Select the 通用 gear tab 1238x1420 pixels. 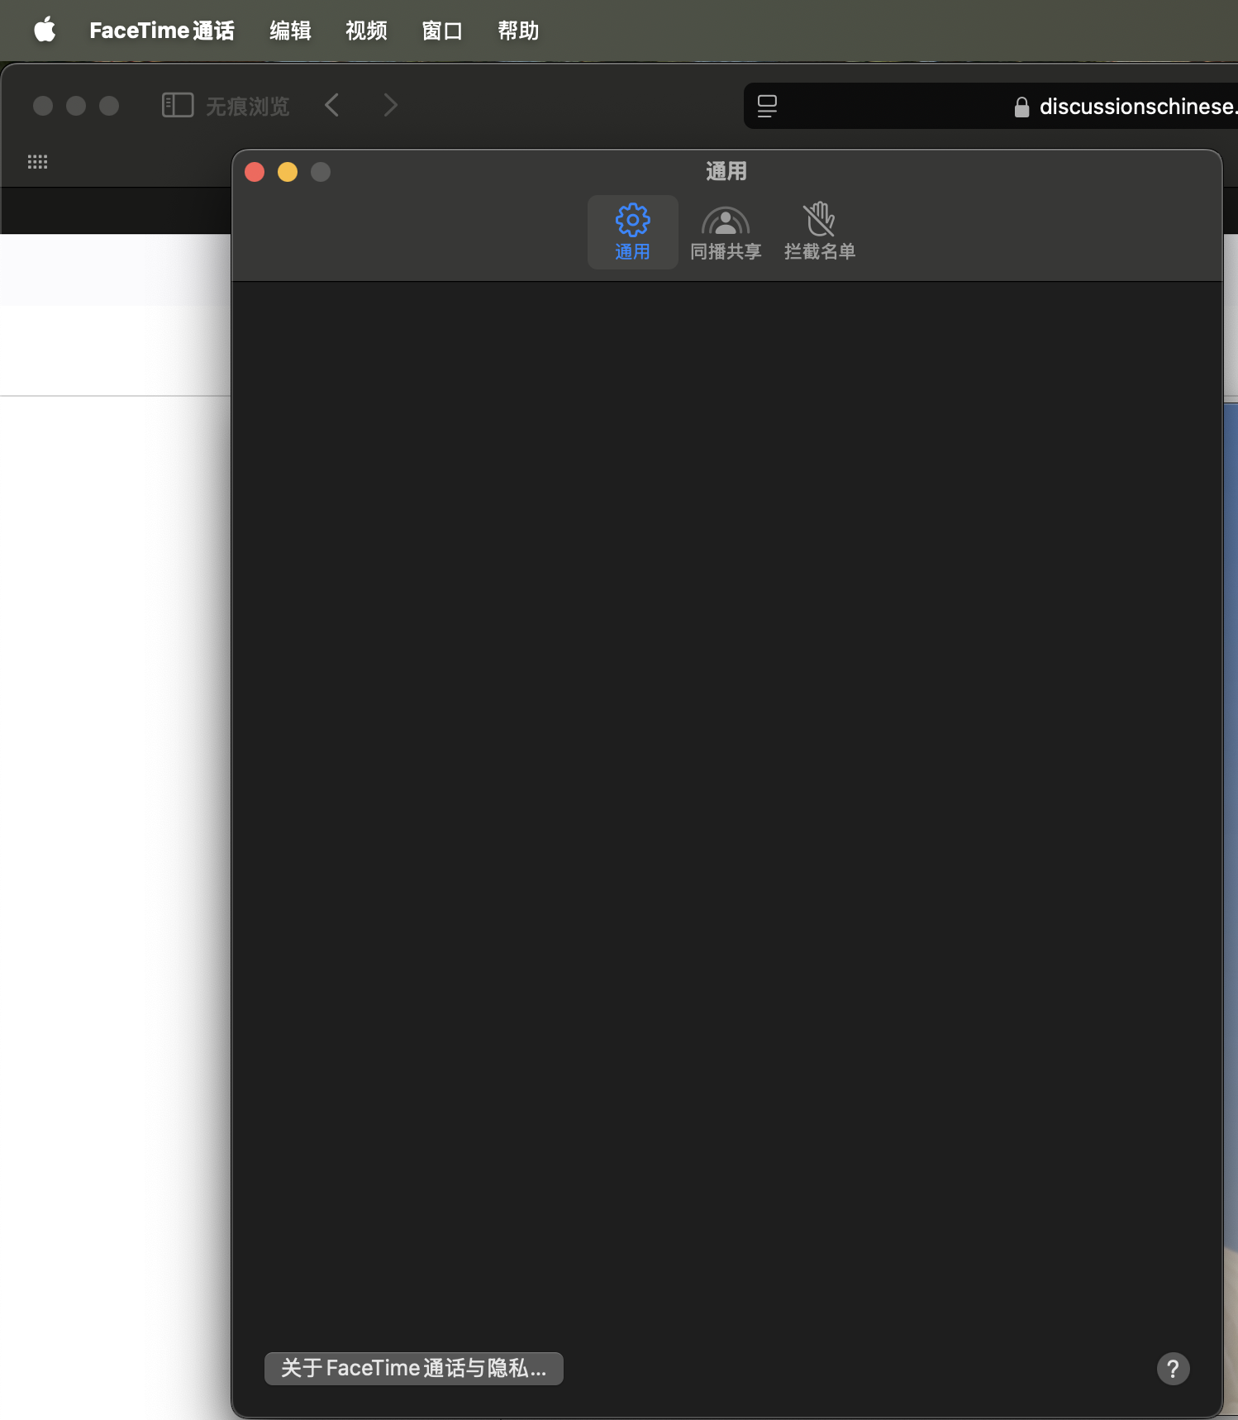click(x=632, y=232)
